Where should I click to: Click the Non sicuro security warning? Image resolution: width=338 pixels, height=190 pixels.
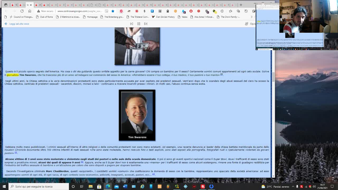[x=45, y=11]
